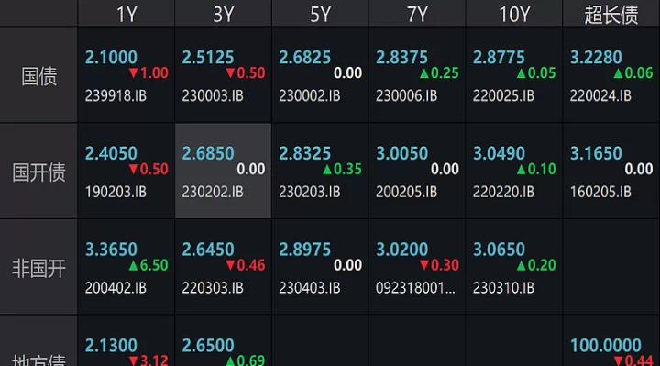Click yield value 2.8325
Screen dimensions: 660x366
[x=305, y=153]
